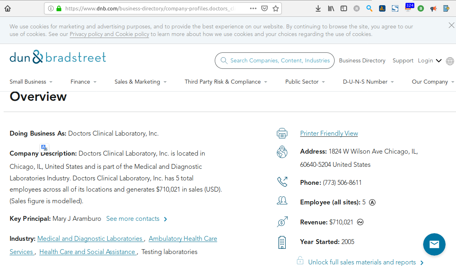Viewport: 456px width, 266px height.
Task: Open the blue mail chat button
Action: pos(434,244)
